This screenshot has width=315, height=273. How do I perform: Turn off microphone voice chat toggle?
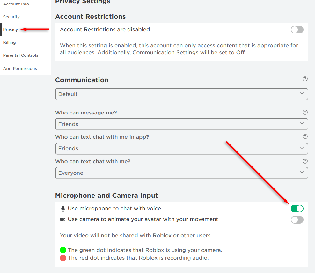point(297,209)
